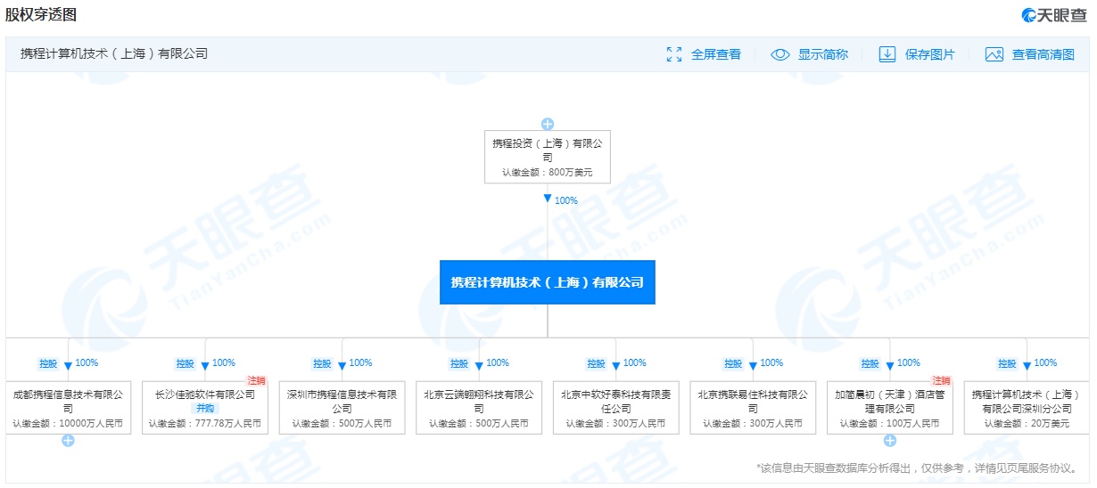Open 深圳市携程信息技术有限公司 node
Screen dimensions: 1097x488
coord(342,409)
